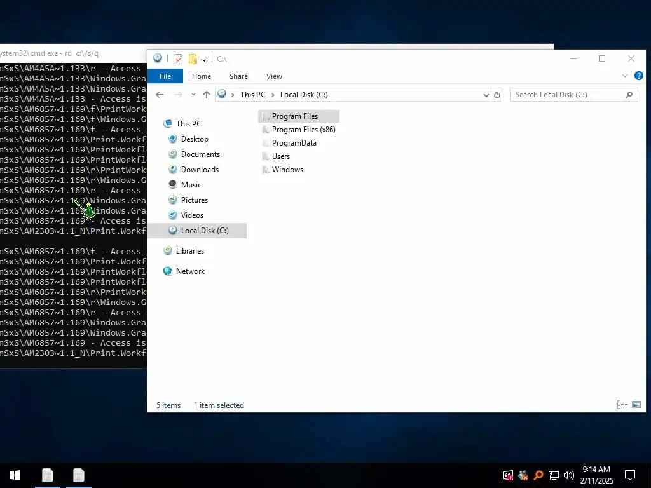Open the Action Center notifications icon
This screenshot has height=488, width=651.
(630, 475)
